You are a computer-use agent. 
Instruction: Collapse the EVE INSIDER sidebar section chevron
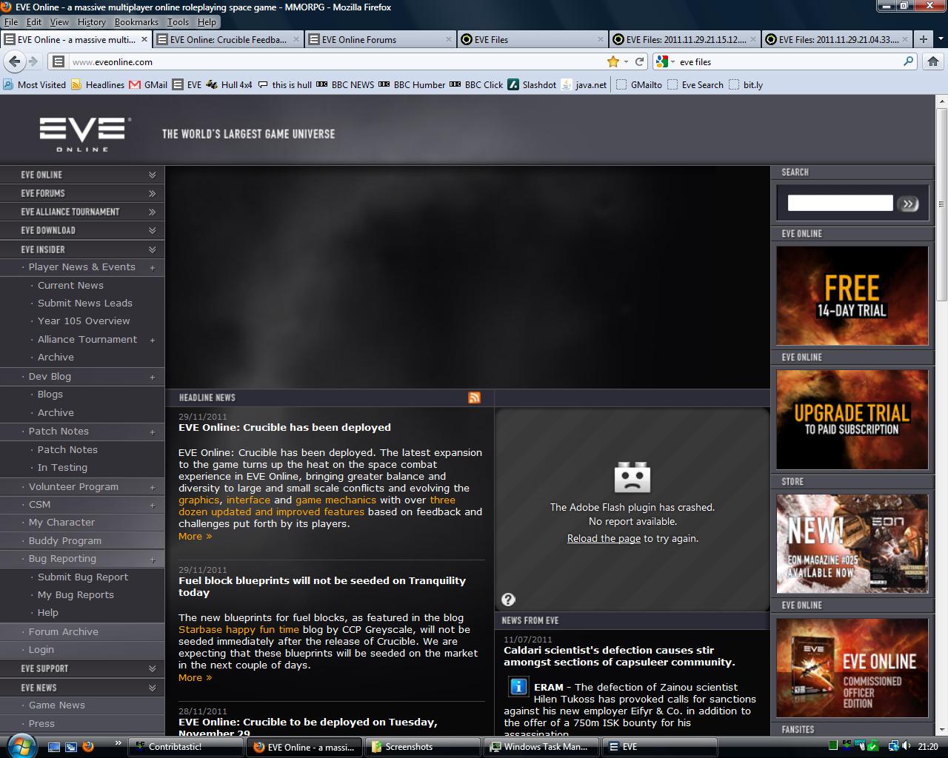click(152, 249)
